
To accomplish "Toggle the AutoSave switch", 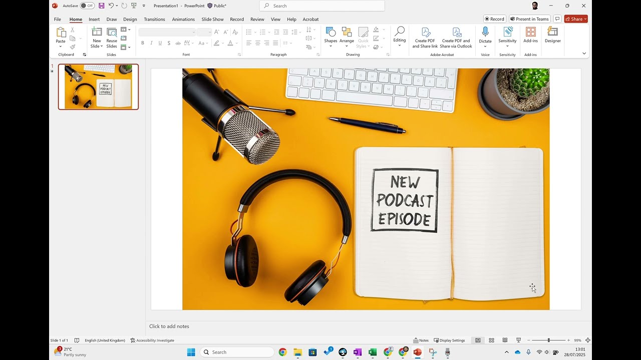I will (87, 5).
